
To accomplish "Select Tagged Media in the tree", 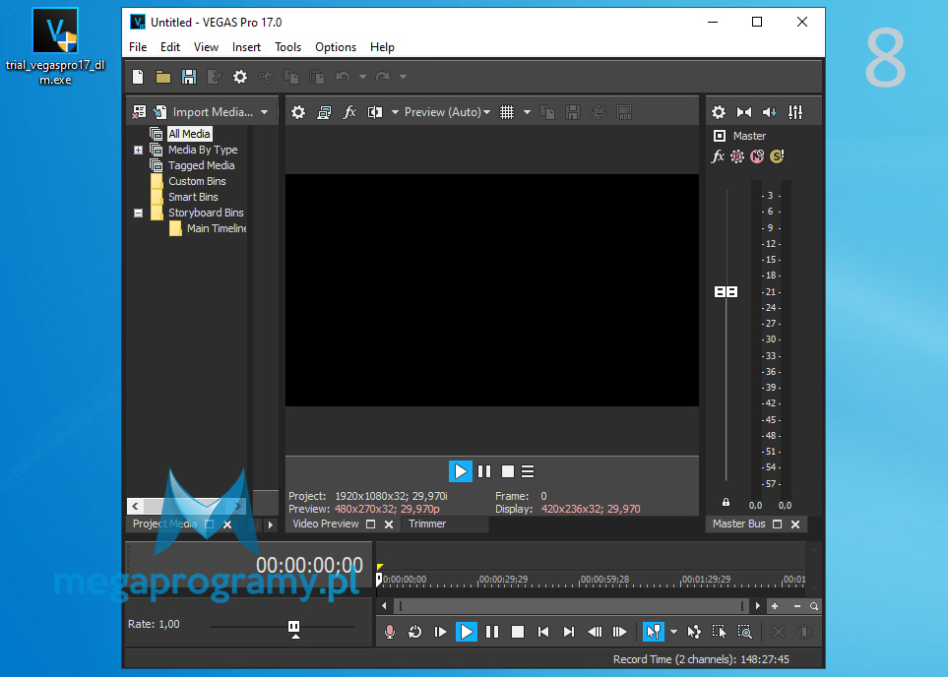I will [x=201, y=165].
